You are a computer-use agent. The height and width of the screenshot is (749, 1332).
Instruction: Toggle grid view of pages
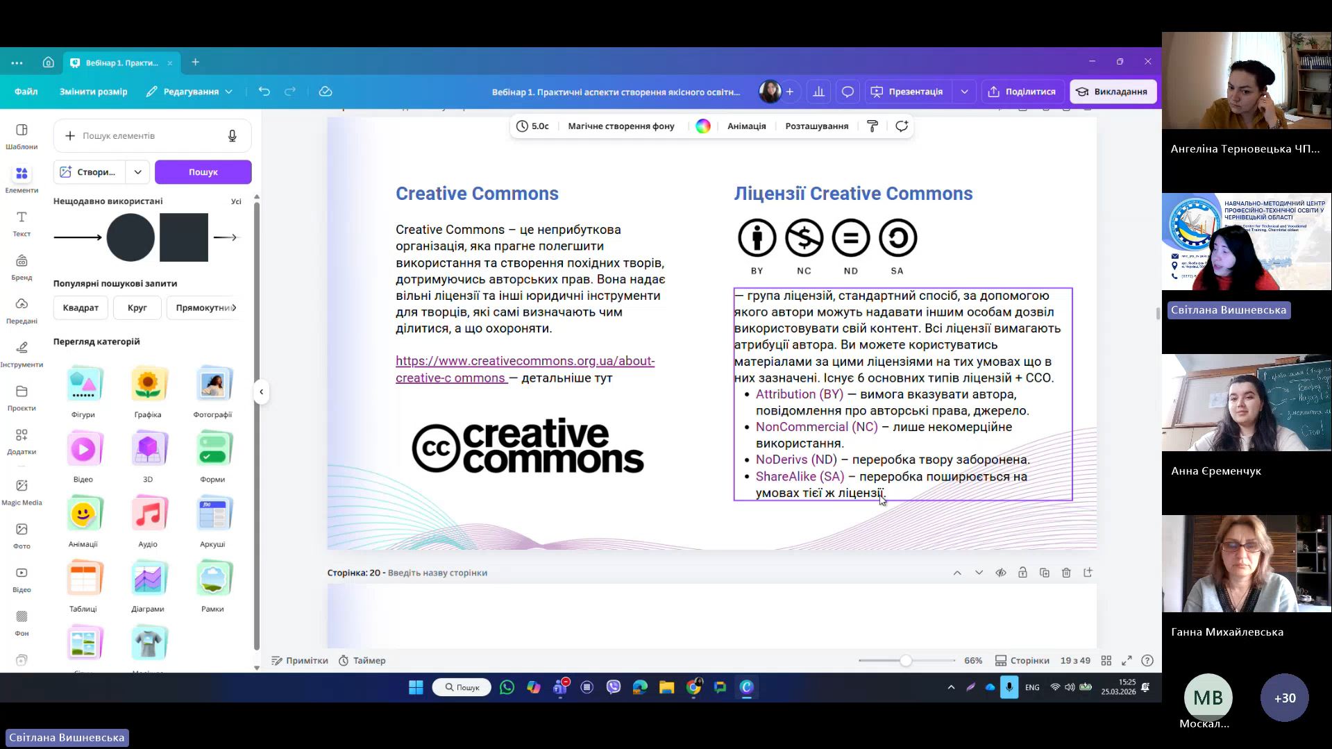[1106, 660]
